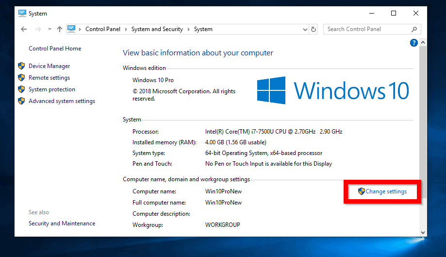Viewport: 446px width, 257px height.
Task: Open Advanced system settings link
Action: click(x=62, y=101)
